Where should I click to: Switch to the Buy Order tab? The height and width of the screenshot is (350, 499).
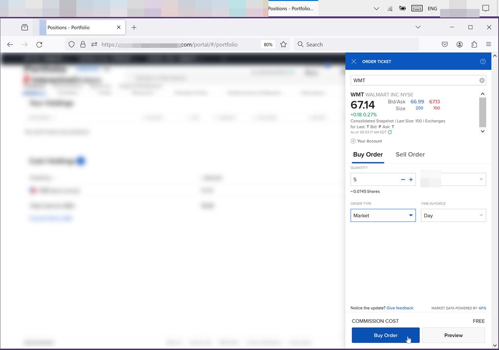tap(368, 155)
